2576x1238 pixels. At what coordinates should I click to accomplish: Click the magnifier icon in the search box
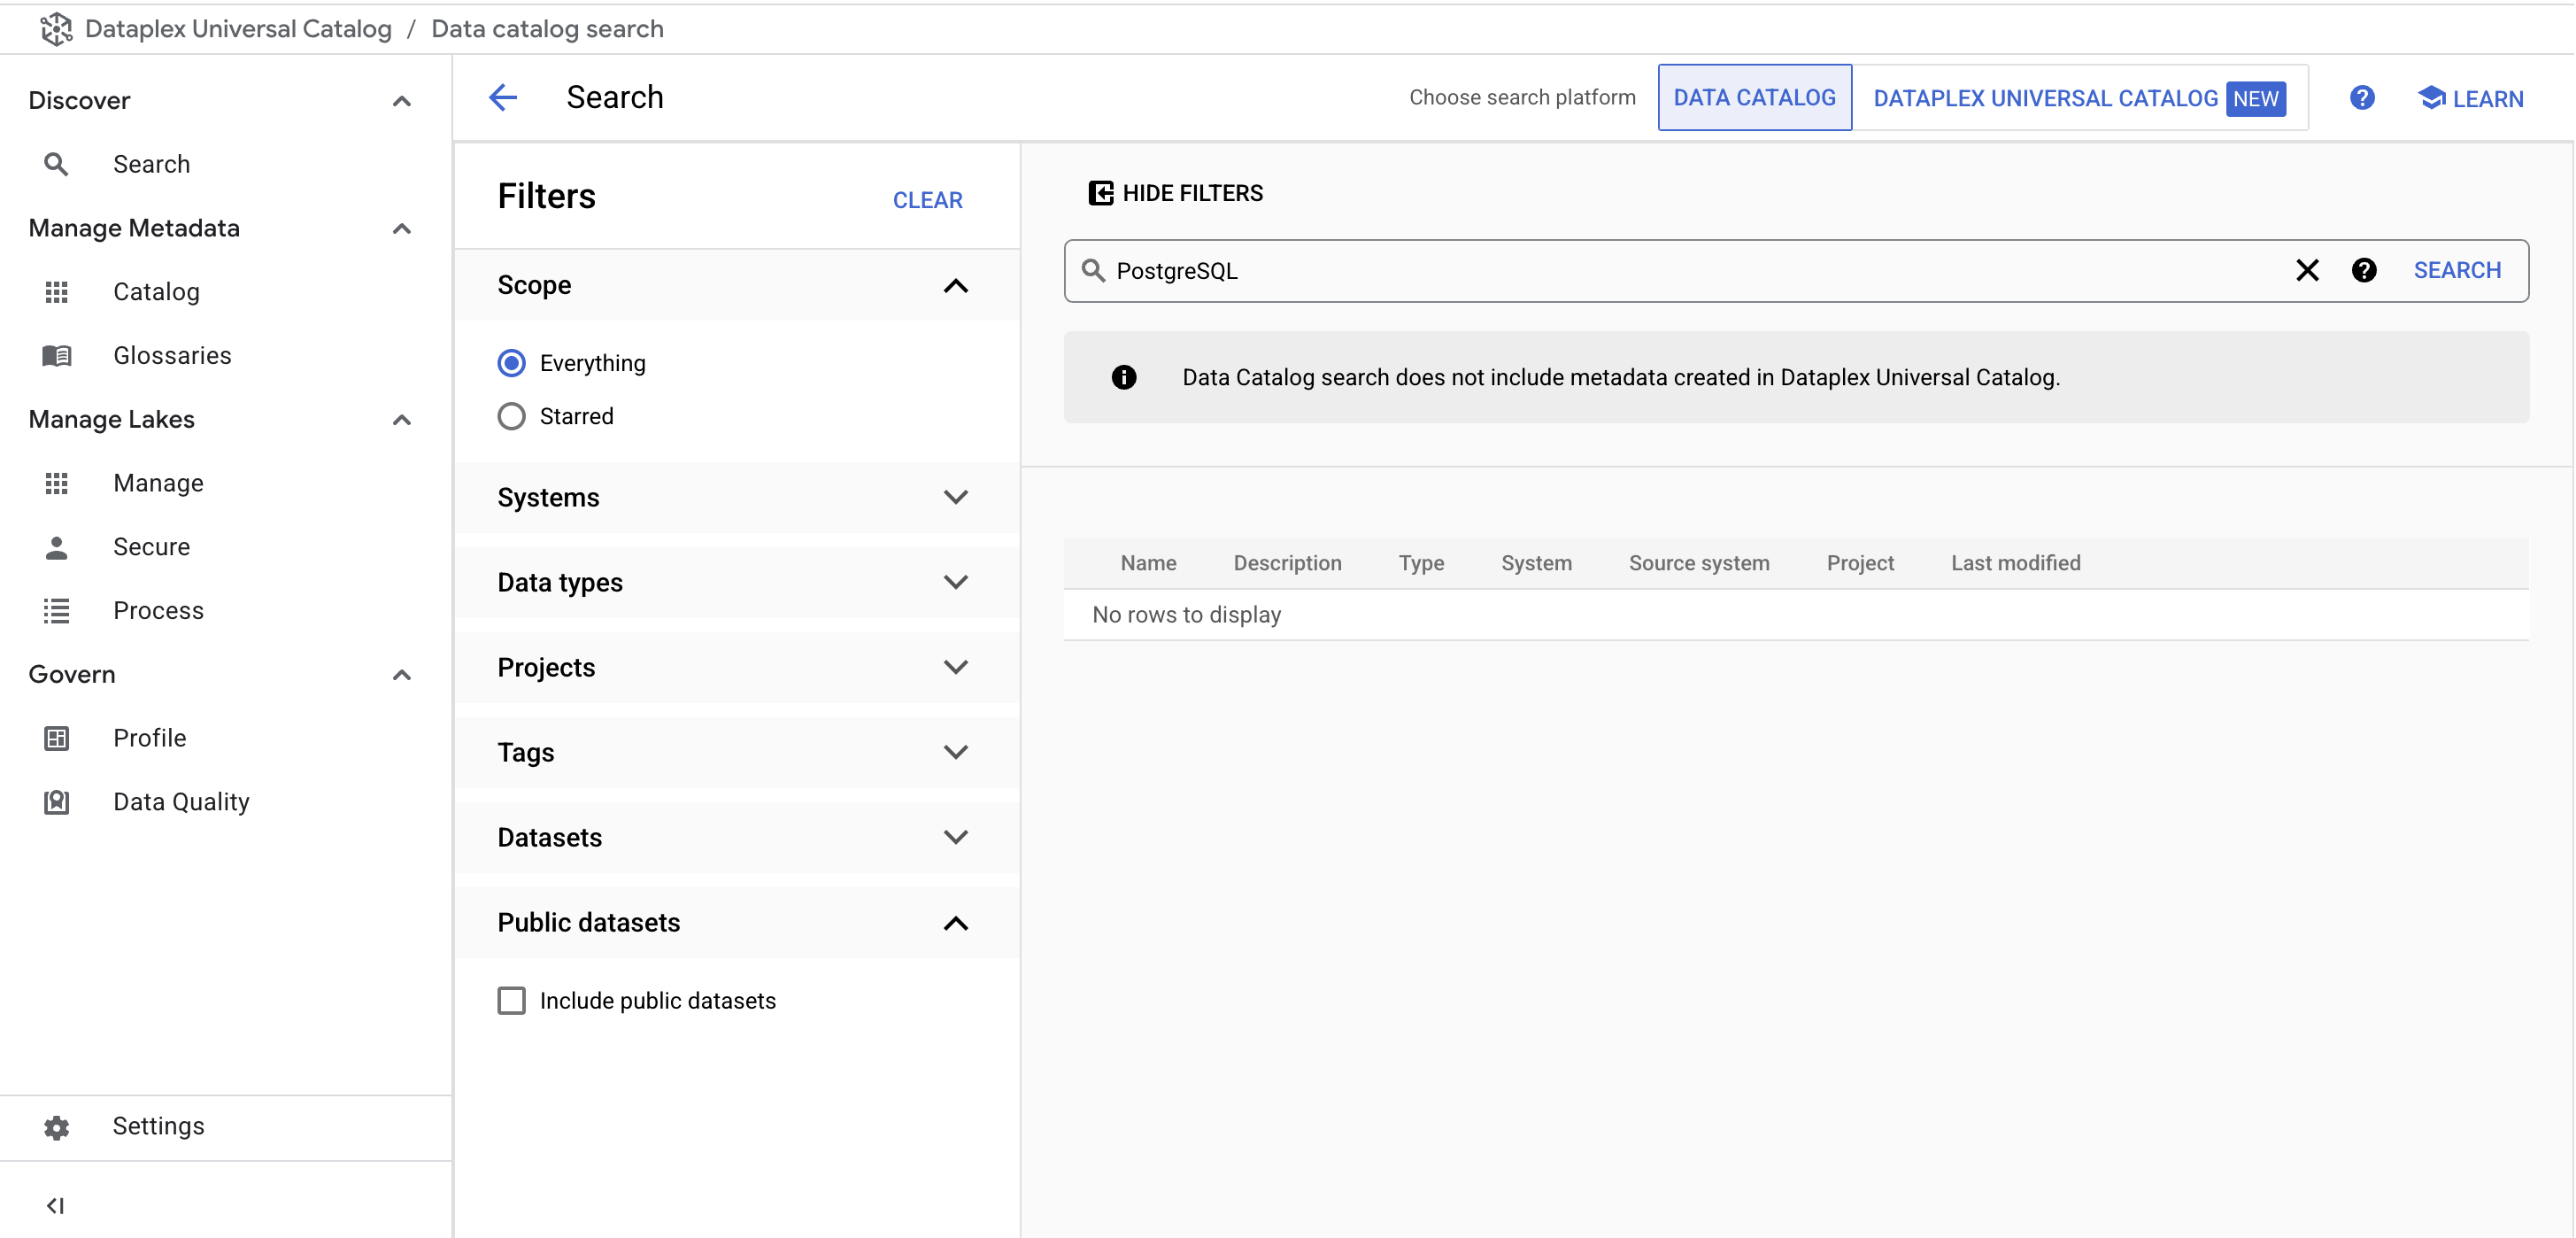click(1094, 271)
